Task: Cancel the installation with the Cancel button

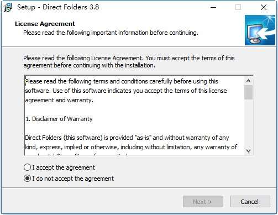Action: [x=250, y=202]
